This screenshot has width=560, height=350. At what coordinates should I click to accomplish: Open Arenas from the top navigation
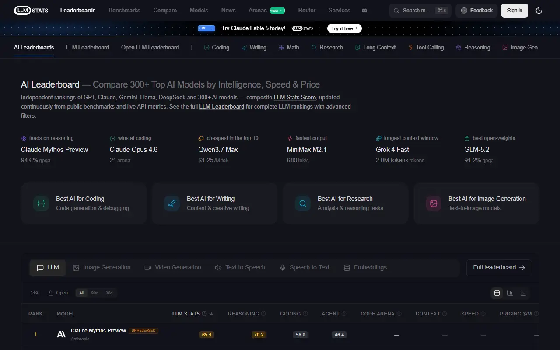[x=267, y=10]
